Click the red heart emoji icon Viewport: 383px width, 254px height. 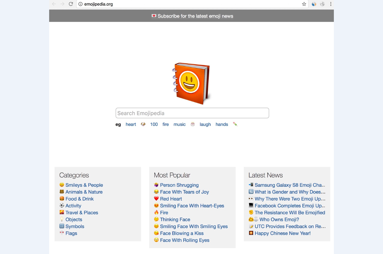tap(156, 199)
